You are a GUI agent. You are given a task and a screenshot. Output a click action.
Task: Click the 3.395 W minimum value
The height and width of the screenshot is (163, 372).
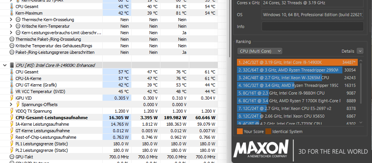tap(149, 118)
